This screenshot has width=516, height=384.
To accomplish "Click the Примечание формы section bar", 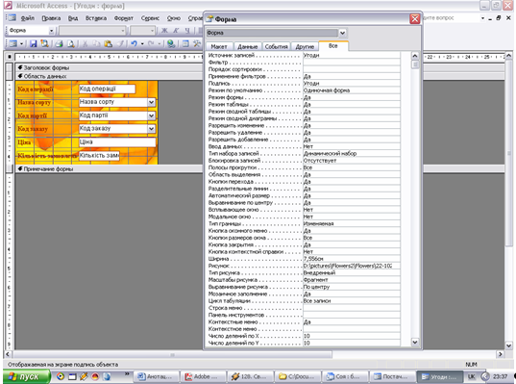I will (110, 168).
